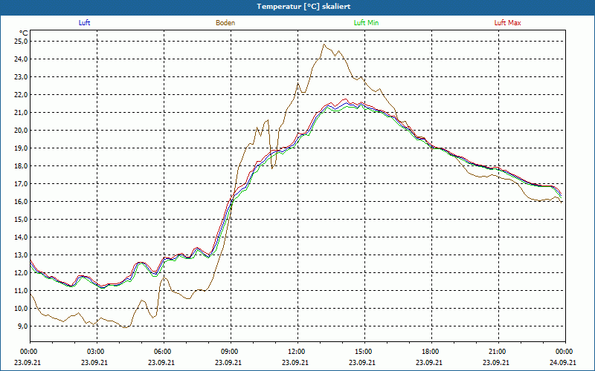Click the 21:00 time axis label
This screenshot has width=595, height=371.
click(x=498, y=352)
